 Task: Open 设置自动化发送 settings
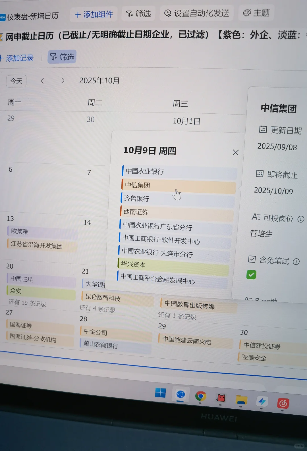[x=196, y=13]
